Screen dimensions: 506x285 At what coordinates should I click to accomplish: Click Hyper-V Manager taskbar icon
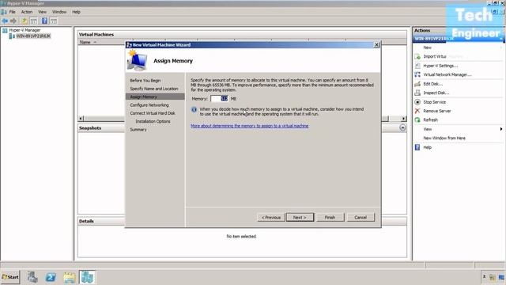87,277
